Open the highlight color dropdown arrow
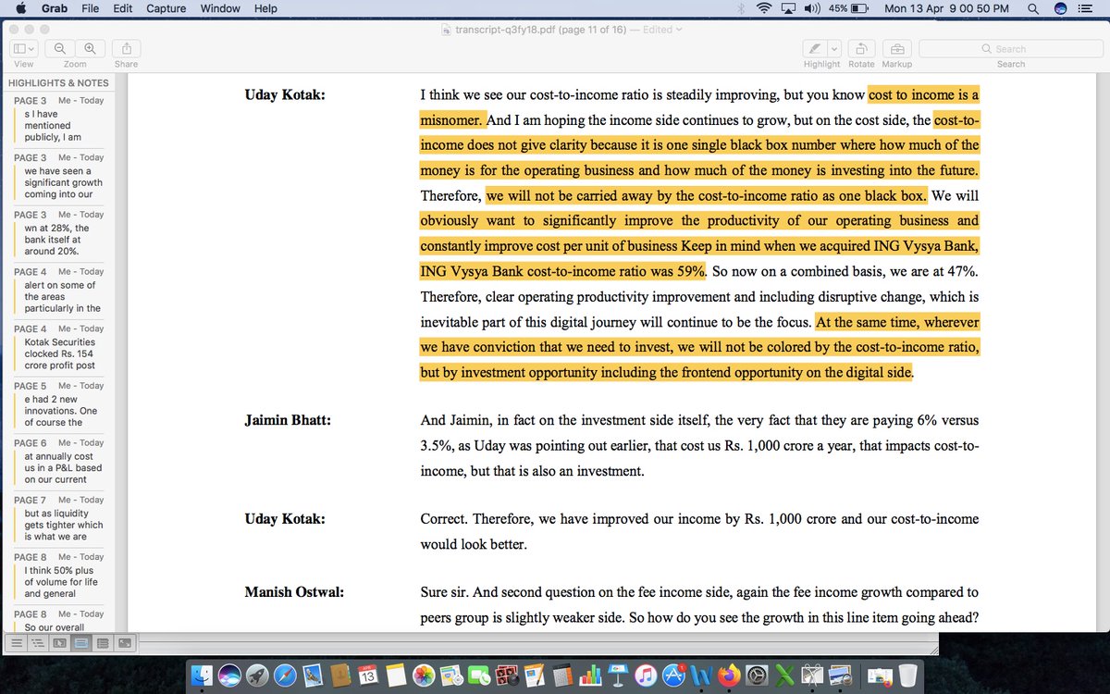 [x=833, y=48]
